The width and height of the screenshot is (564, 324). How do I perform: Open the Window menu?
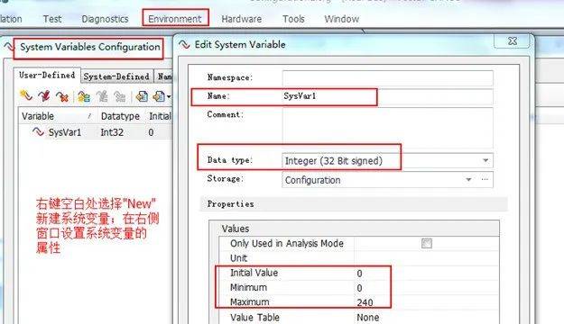[x=341, y=19]
